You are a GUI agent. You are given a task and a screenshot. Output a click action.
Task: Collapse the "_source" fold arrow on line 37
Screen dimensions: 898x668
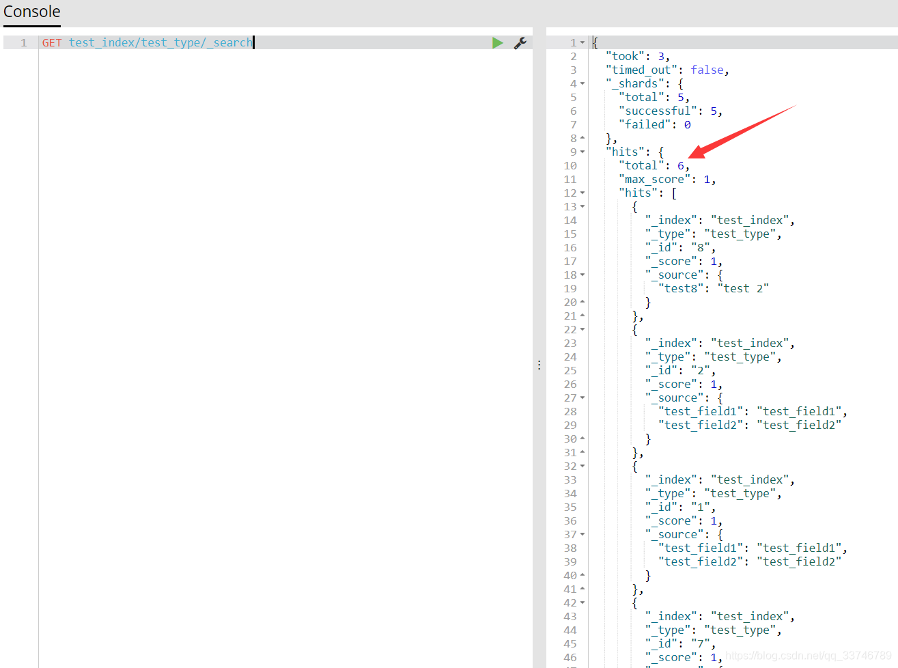click(583, 534)
